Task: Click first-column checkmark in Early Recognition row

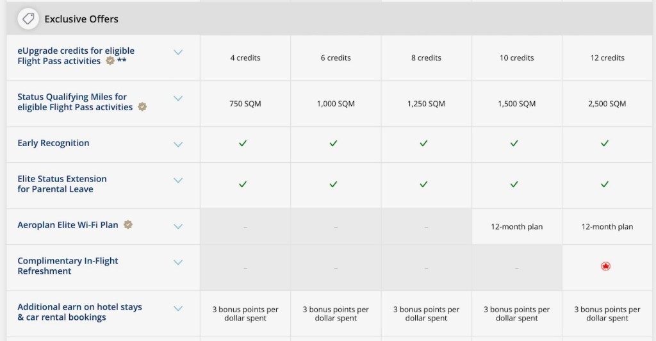Action: tap(243, 144)
